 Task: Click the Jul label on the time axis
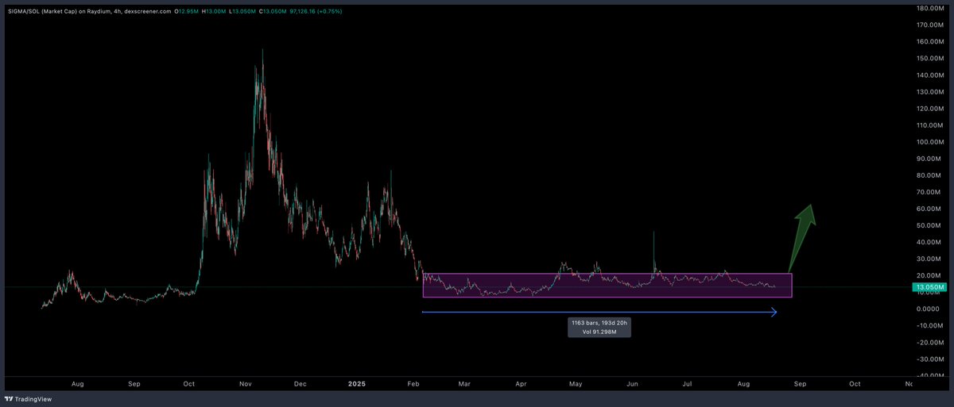click(x=688, y=383)
